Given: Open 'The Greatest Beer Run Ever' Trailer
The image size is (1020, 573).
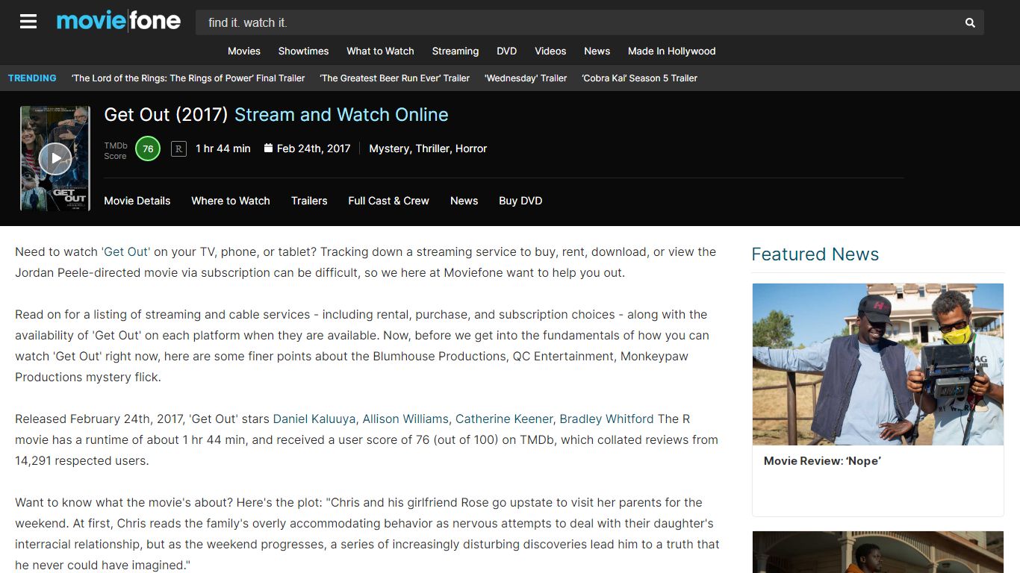Looking at the screenshot, I should point(395,78).
